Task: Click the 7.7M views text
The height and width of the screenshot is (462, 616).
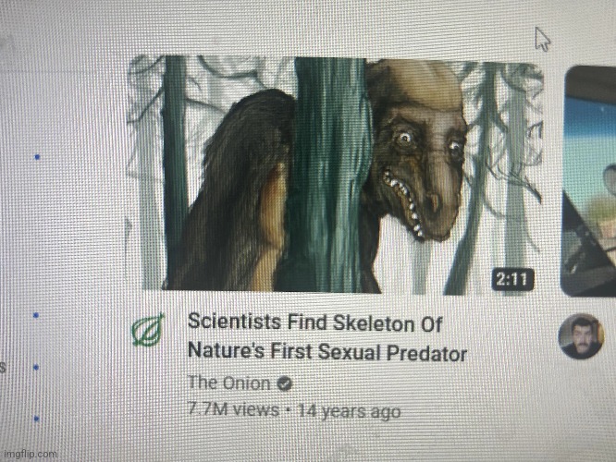Action: [x=233, y=409]
